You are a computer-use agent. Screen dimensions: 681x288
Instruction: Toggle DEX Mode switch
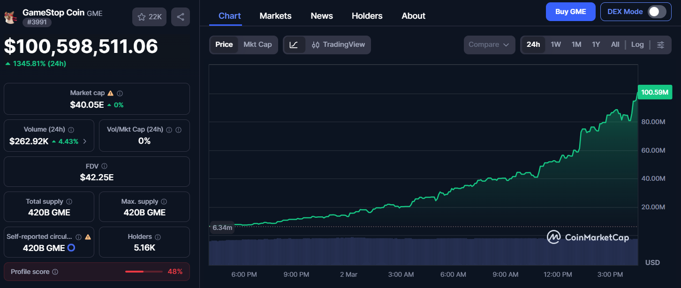click(657, 12)
